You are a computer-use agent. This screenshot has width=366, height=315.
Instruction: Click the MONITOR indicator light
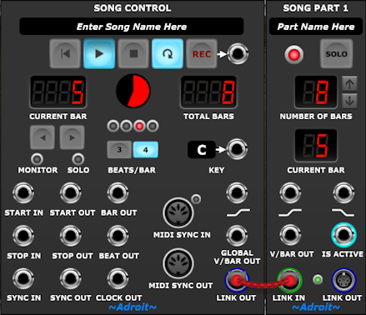[37, 159]
